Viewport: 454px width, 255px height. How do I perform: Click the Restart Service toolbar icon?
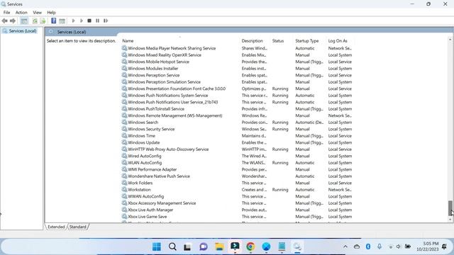pos(106,21)
